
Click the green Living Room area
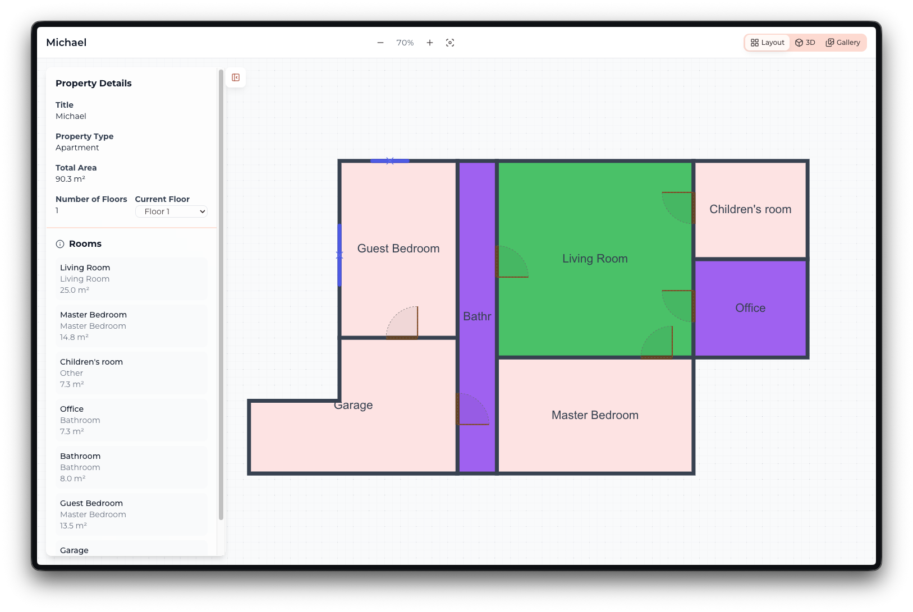[595, 258]
